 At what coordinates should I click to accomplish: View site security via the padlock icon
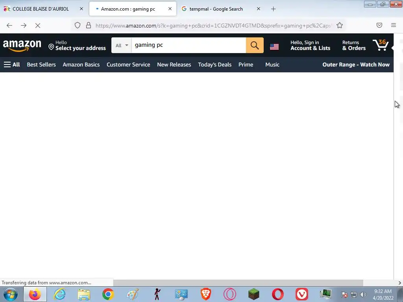[x=89, y=25]
